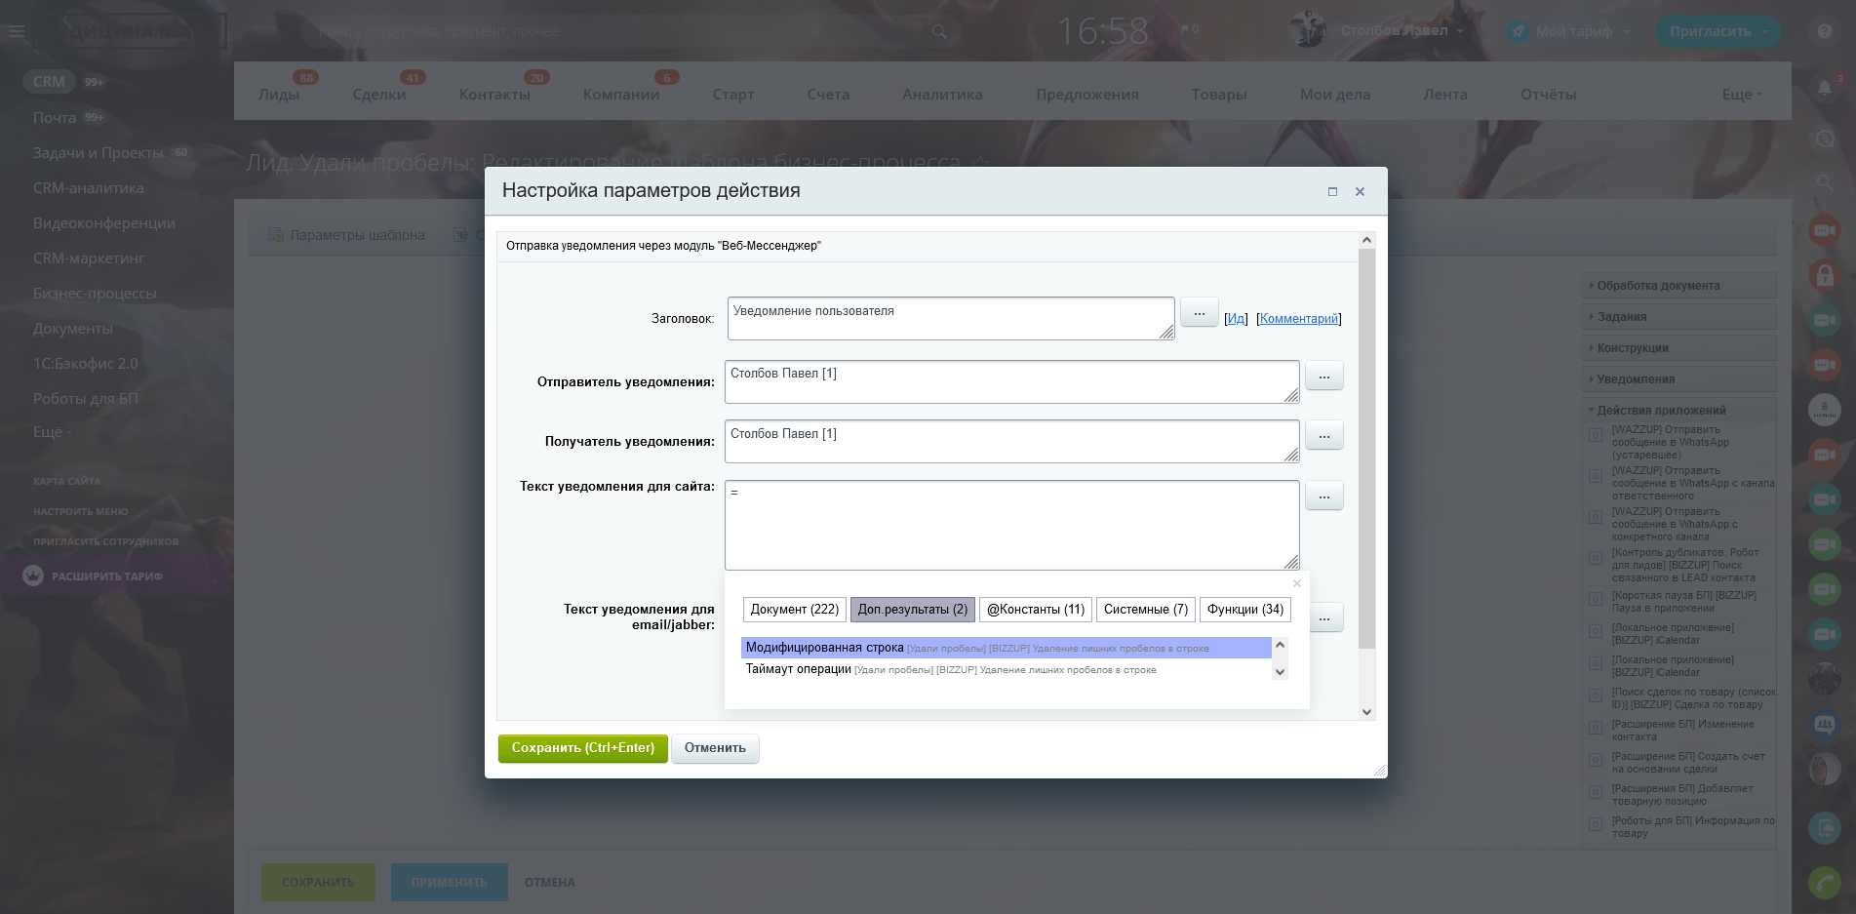Select the icon for Пауза в приложении action
Image resolution: width=1856 pixels, height=914 pixels.
1596,601
